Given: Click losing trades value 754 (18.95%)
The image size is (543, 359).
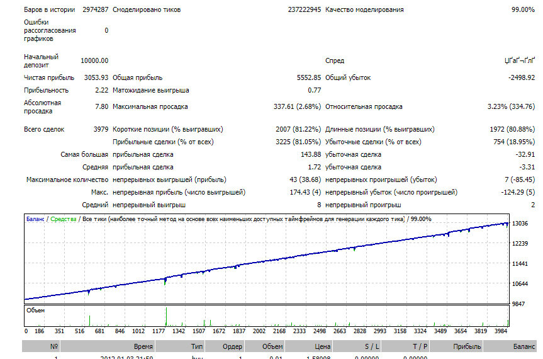Looking at the screenshot, I should point(514,142).
